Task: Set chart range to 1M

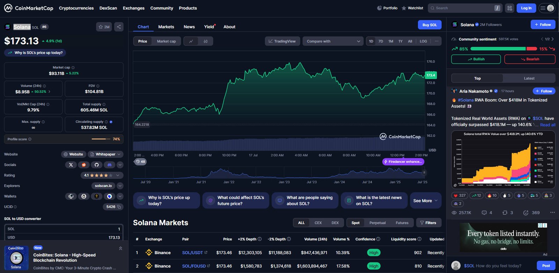Action: point(391,41)
